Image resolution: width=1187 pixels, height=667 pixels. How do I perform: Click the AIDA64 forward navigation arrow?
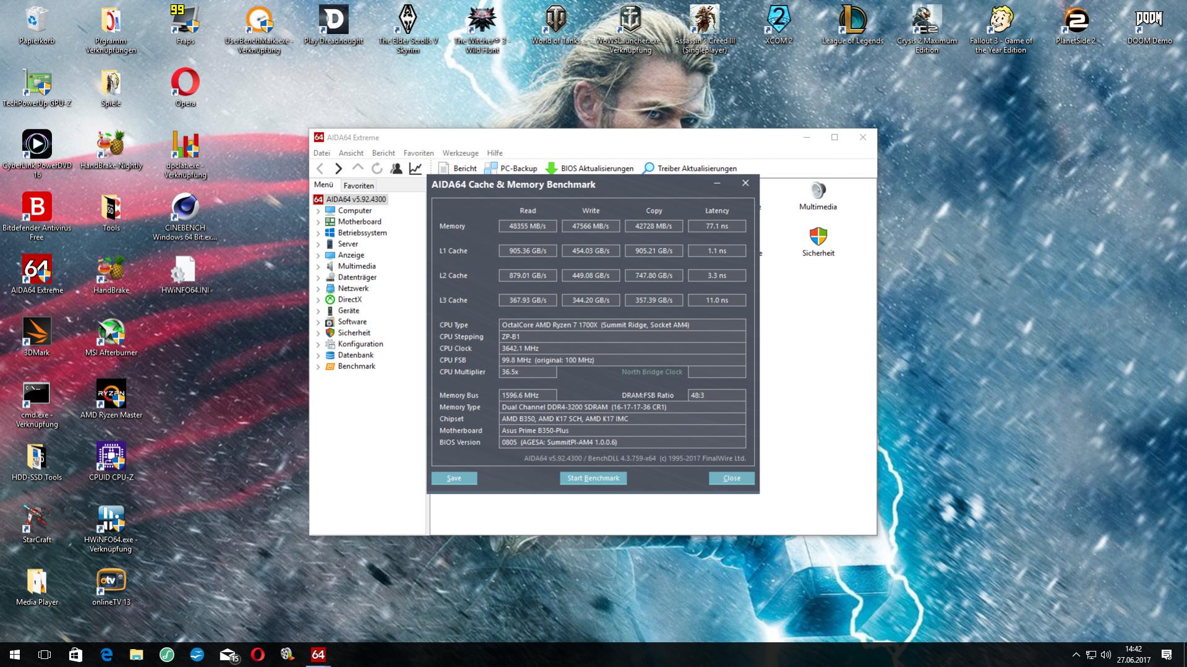pyautogui.click(x=338, y=168)
